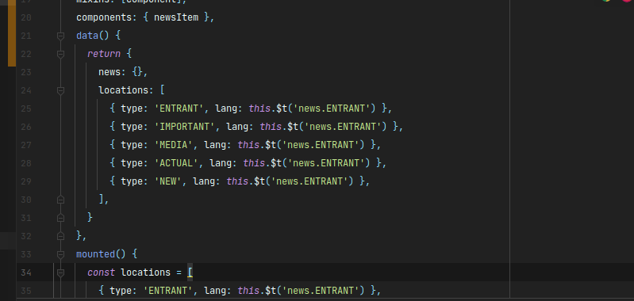Screen dimensions: 634x301
Task: Click the highlighted opening bracket on line 34
Action: click(x=190, y=272)
